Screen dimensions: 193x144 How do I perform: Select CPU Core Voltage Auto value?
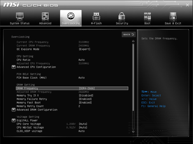coord(83,124)
